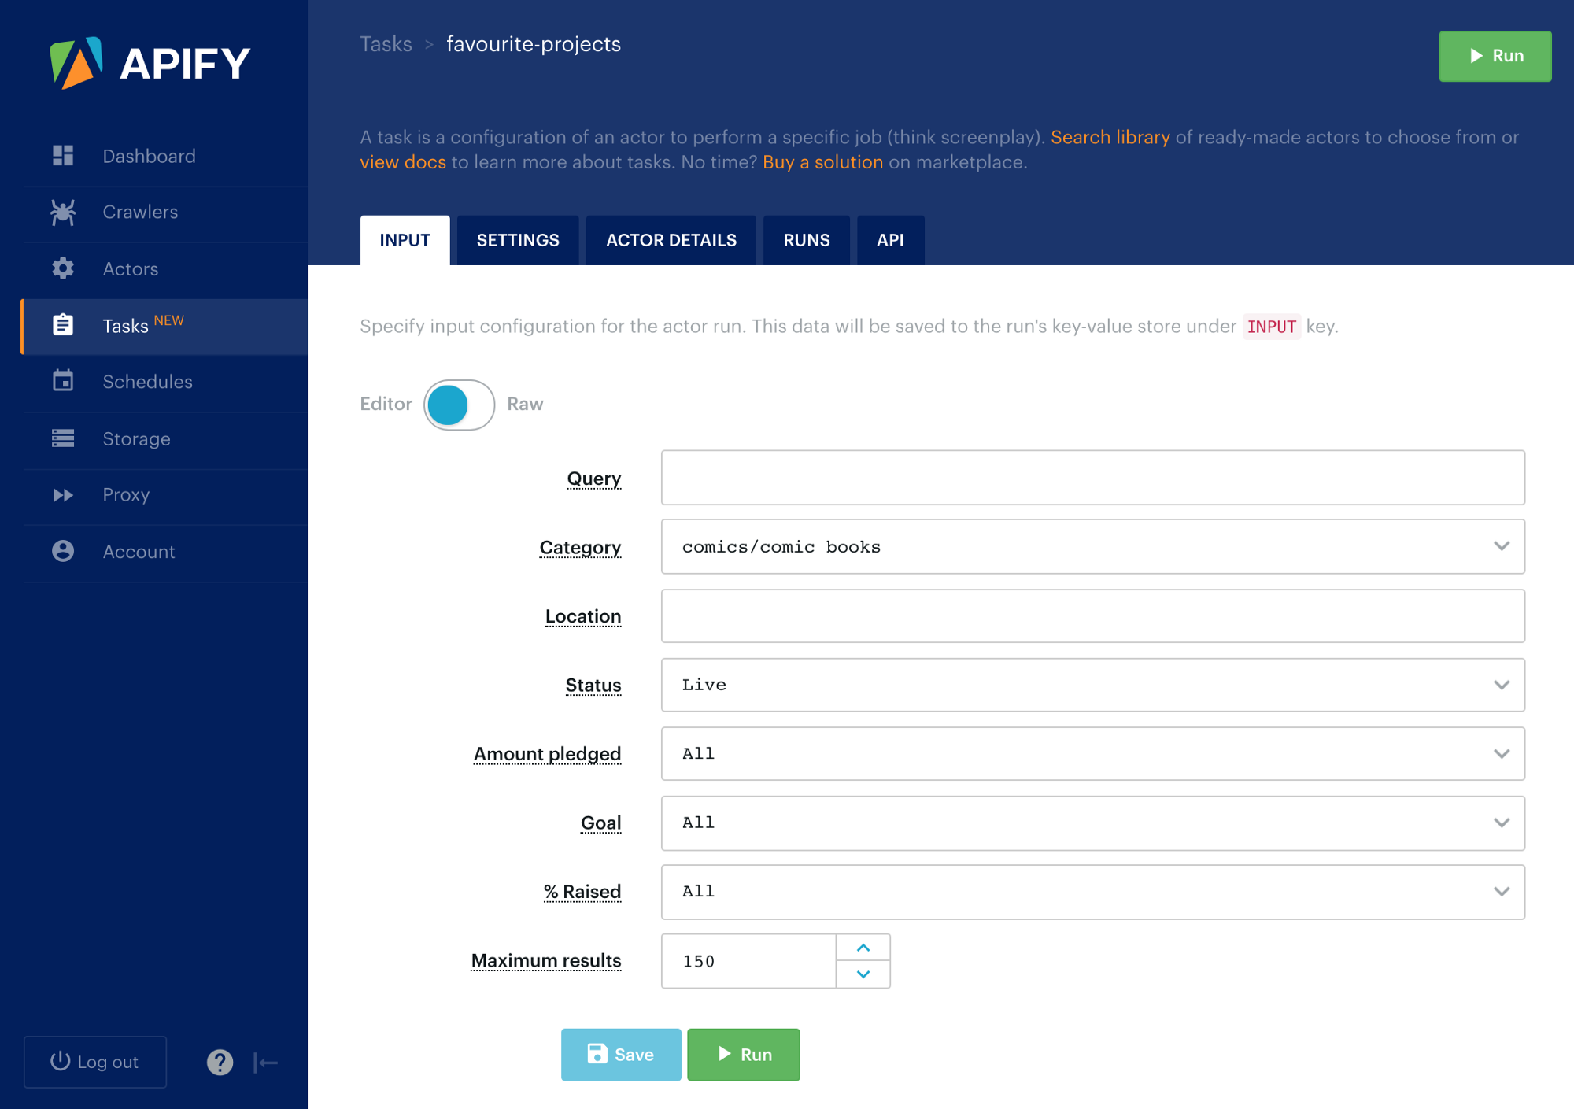
Task: Click the Apify logo
Action: point(150,63)
